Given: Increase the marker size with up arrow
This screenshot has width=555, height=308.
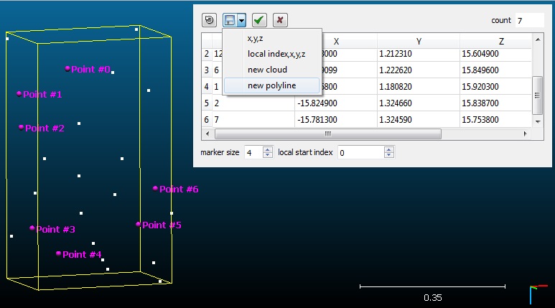Looking at the screenshot, I should (268, 149).
